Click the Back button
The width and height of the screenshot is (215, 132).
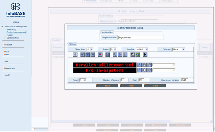pyautogui.click(x=131, y=86)
